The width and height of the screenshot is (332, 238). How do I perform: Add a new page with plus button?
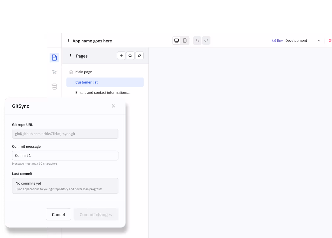tap(121, 56)
